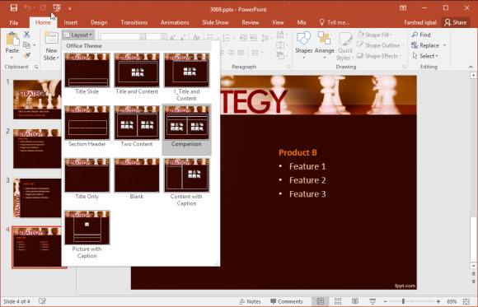Open Shape Fill dropdown
The width and height of the screenshot is (478, 307).
[375, 35]
